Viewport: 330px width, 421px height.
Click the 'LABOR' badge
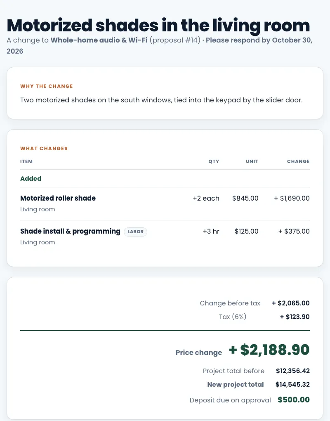135,232
